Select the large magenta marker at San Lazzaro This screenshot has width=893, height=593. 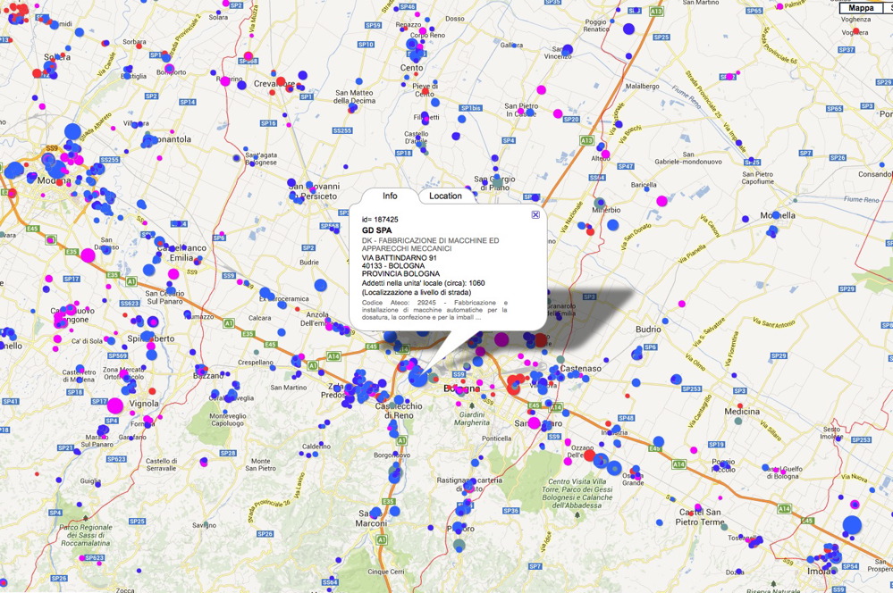[534, 423]
